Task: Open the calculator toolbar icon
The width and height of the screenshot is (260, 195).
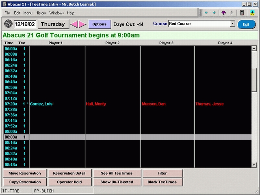Action: [242, 13]
